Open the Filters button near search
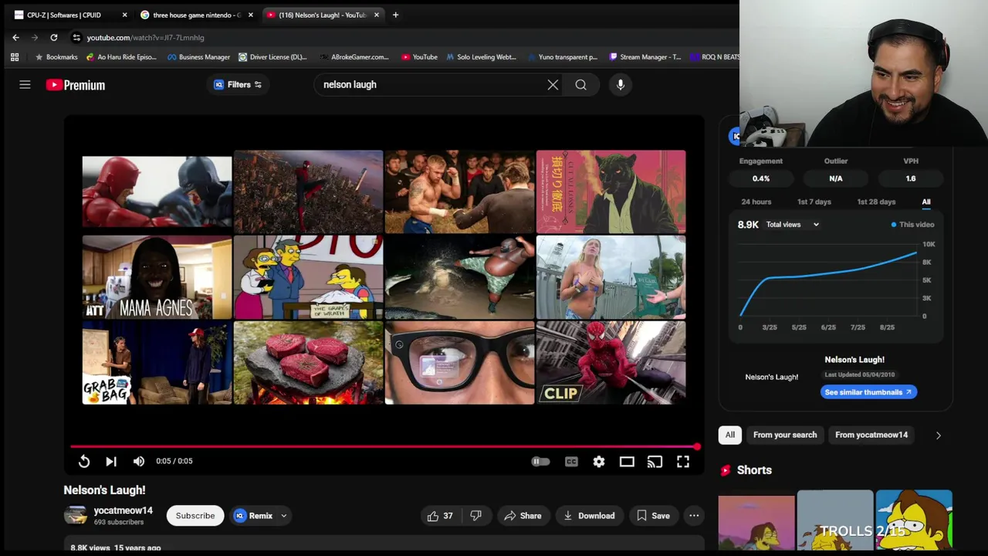The image size is (988, 556). [x=238, y=85]
